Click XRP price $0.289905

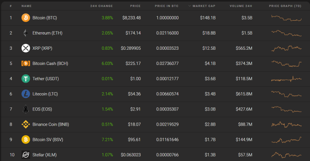pyautogui.click(x=131, y=48)
